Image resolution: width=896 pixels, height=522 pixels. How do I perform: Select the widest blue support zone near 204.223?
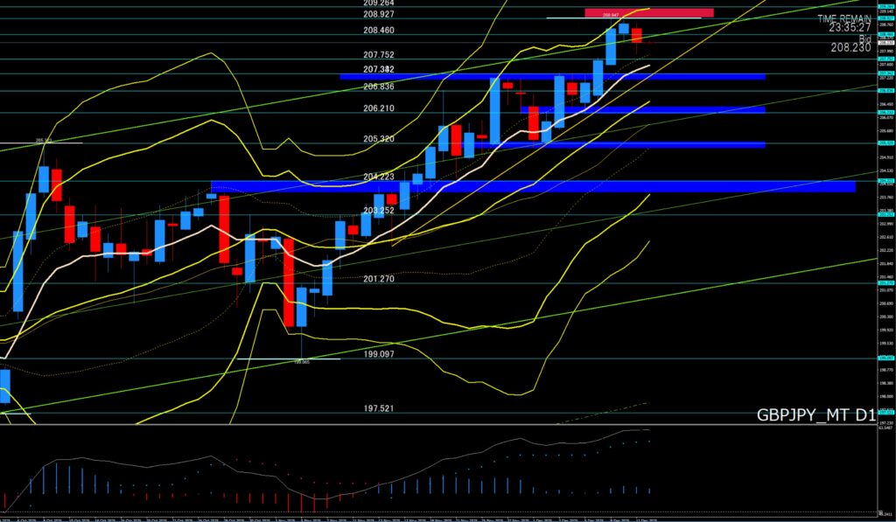[x=532, y=186]
